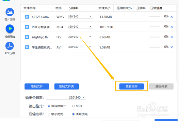Click the 文件名称 column header
Screen dimensions: 179x121
[29, 8]
